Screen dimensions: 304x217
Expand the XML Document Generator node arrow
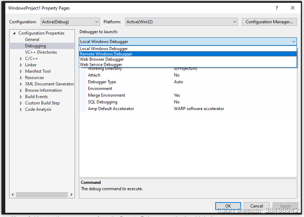coord(21,84)
